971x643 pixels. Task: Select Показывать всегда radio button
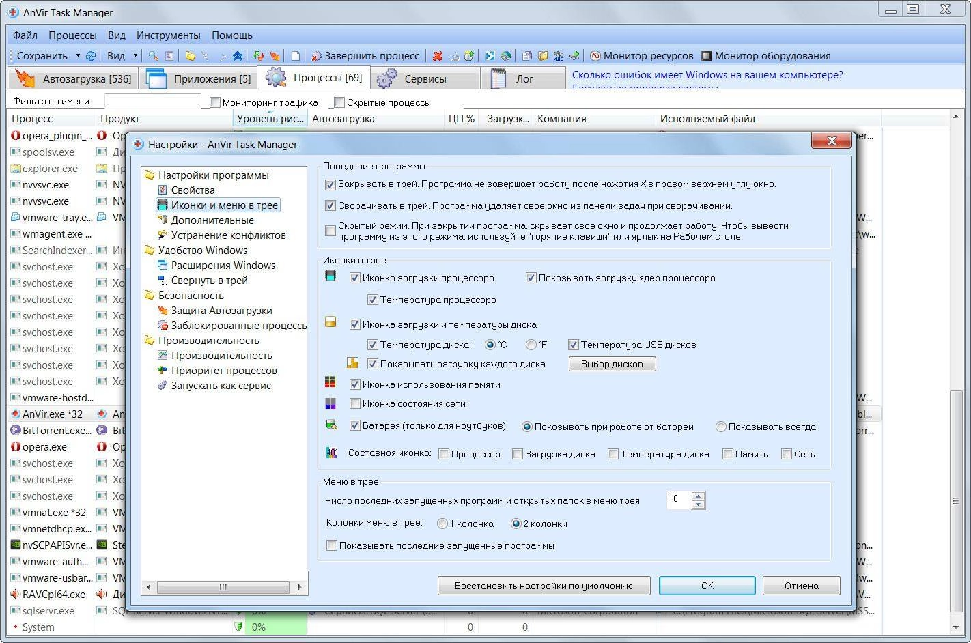pos(720,427)
